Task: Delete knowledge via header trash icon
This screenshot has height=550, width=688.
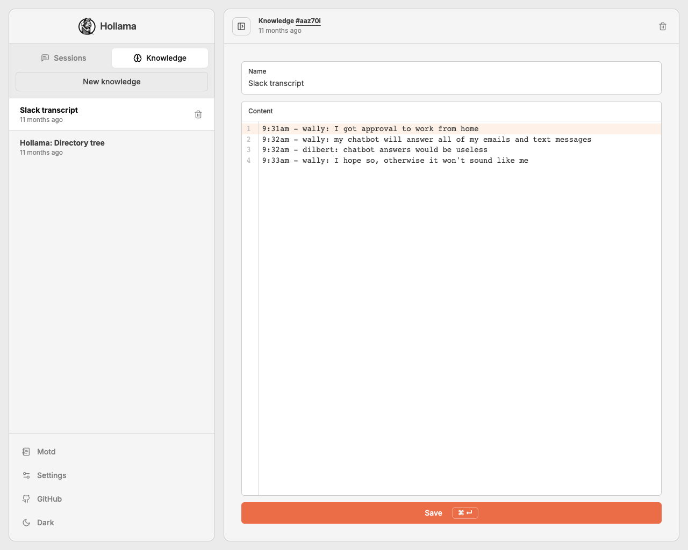Action: coord(662,26)
